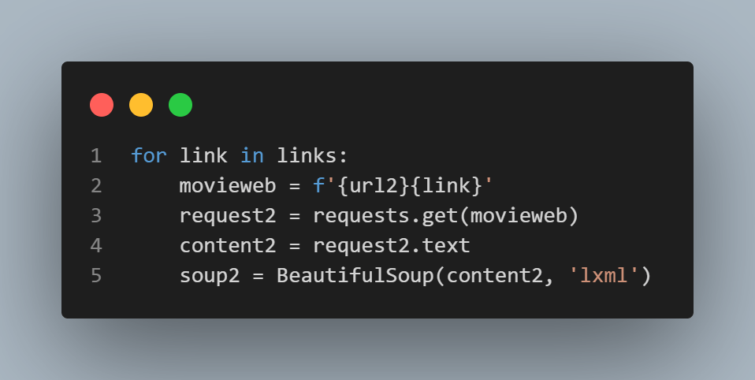Click 'requests.get' on line 3
This screenshot has width=755, height=380.
[x=385, y=216]
